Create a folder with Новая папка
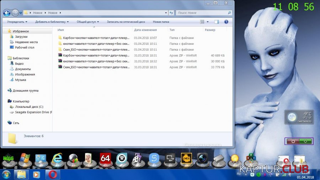Image resolution: width=320 pixels, height=180 pixels. pyautogui.click(x=161, y=22)
